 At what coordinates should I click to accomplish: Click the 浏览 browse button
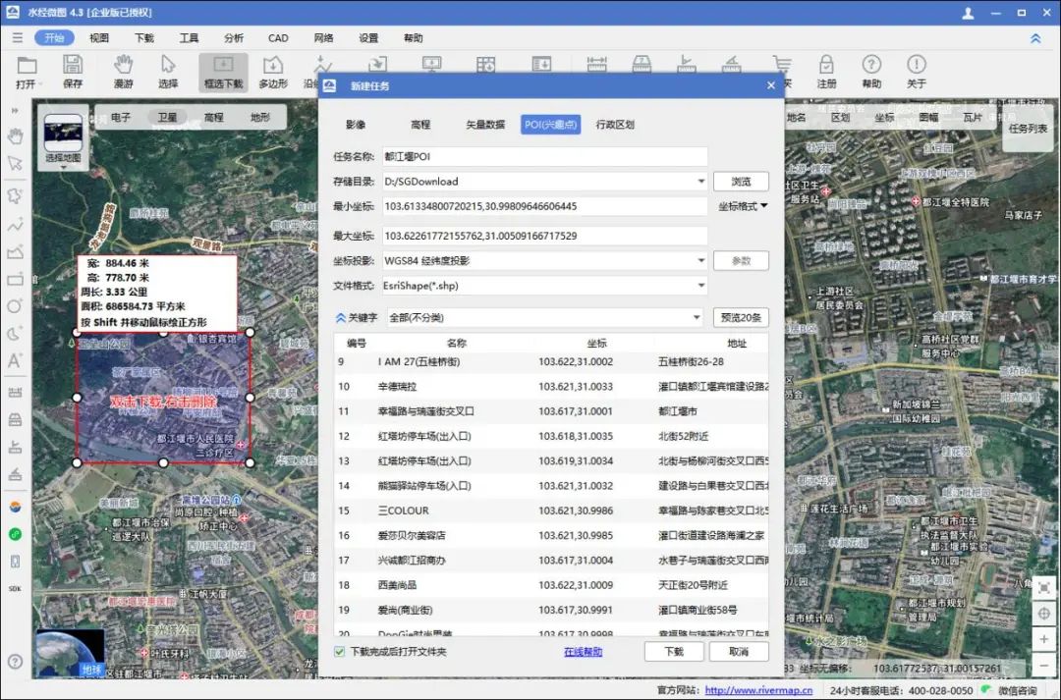click(741, 182)
